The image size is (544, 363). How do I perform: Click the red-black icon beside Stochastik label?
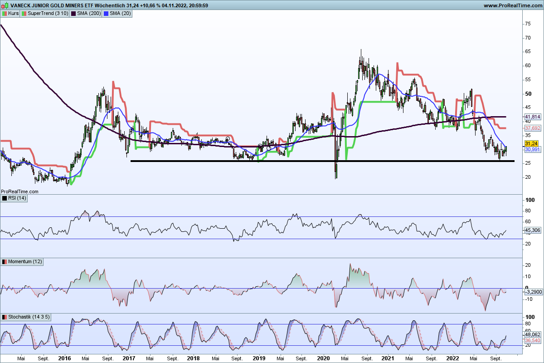[x=4, y=317]
